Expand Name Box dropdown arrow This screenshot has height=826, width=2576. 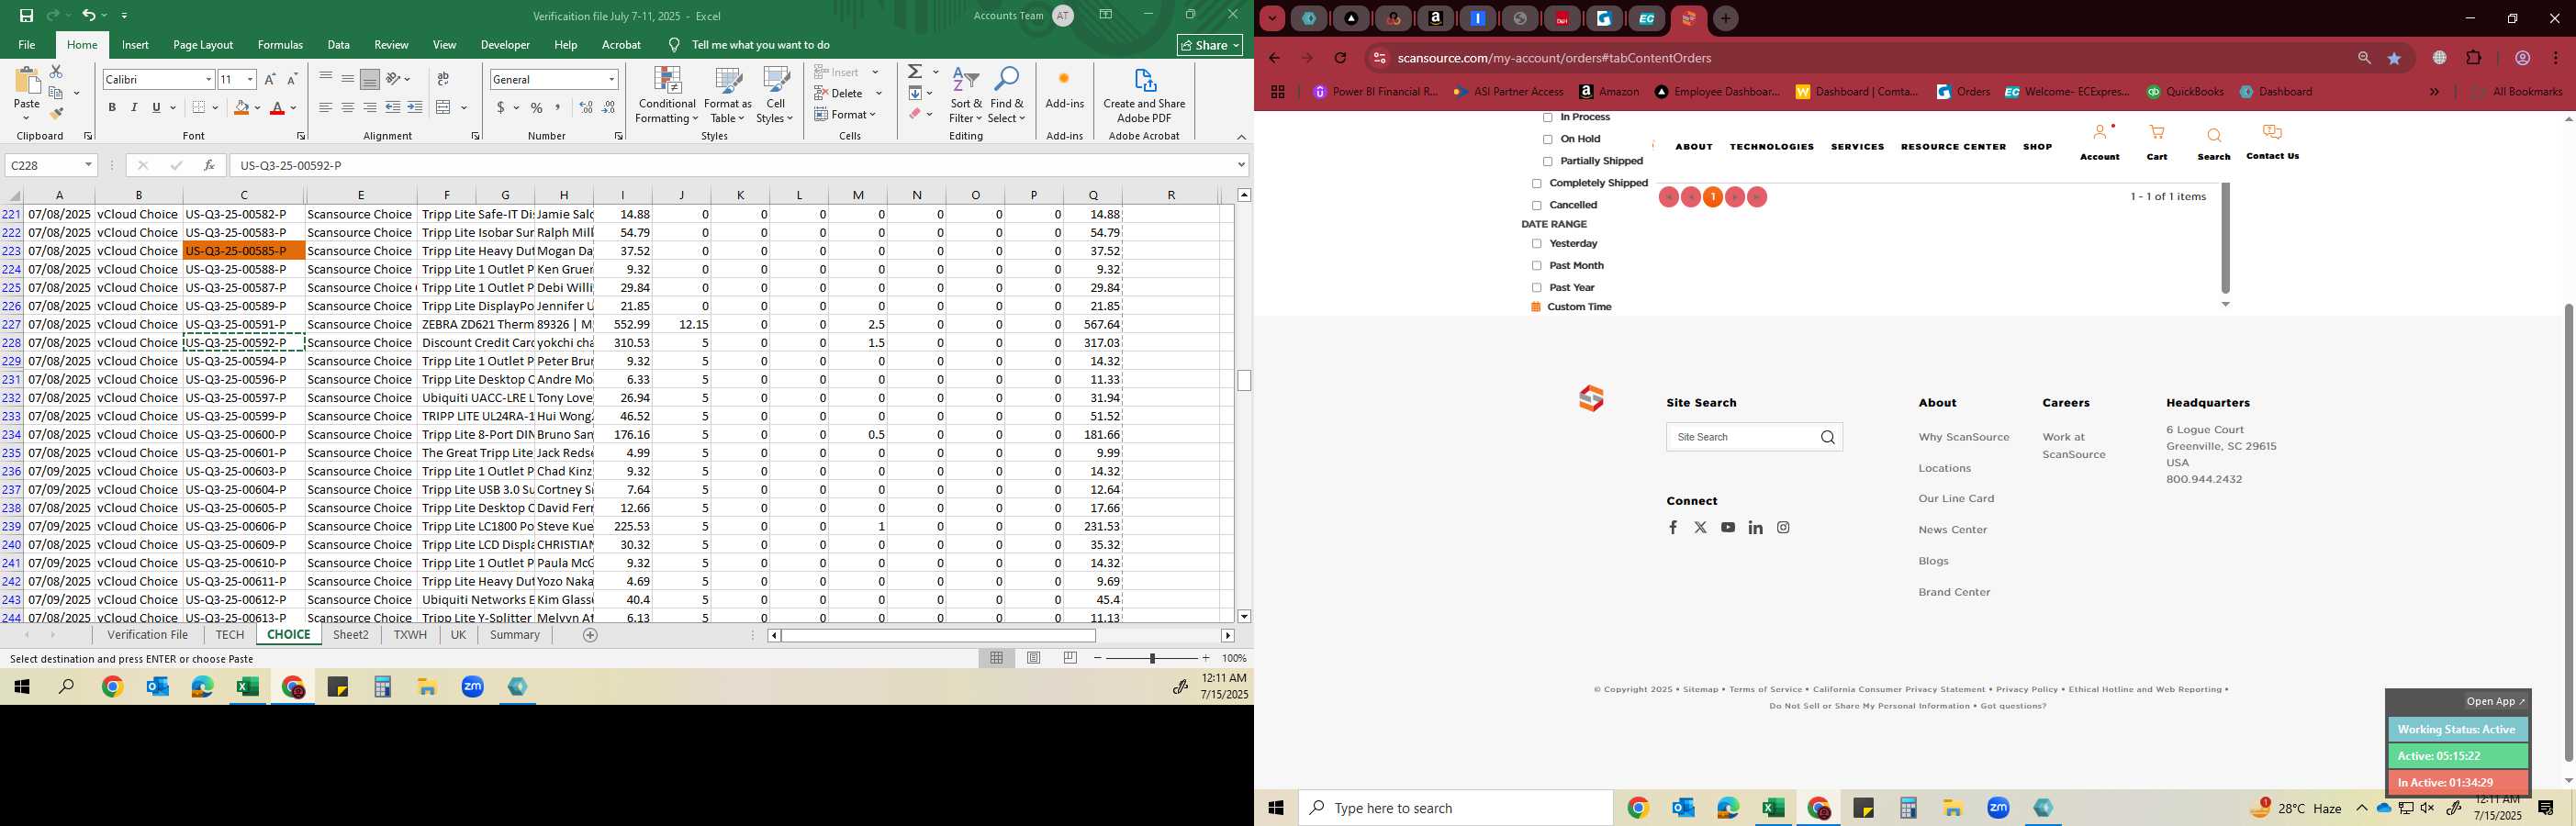[x=88, y=165]
